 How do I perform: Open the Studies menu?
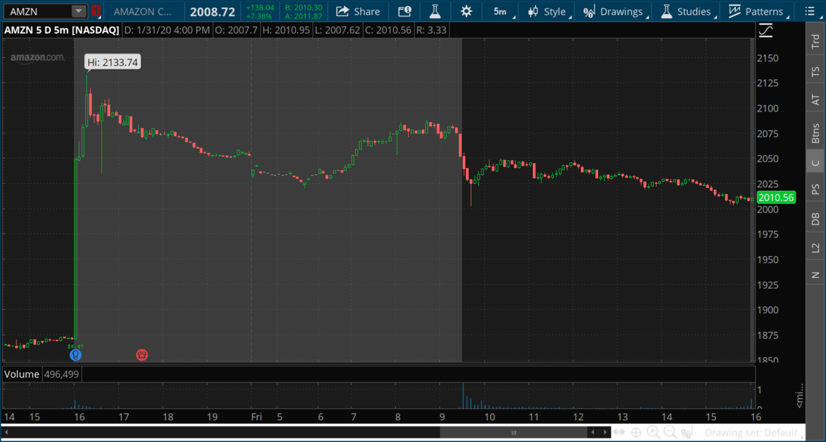pyautogui.click(x=686, y=11)
